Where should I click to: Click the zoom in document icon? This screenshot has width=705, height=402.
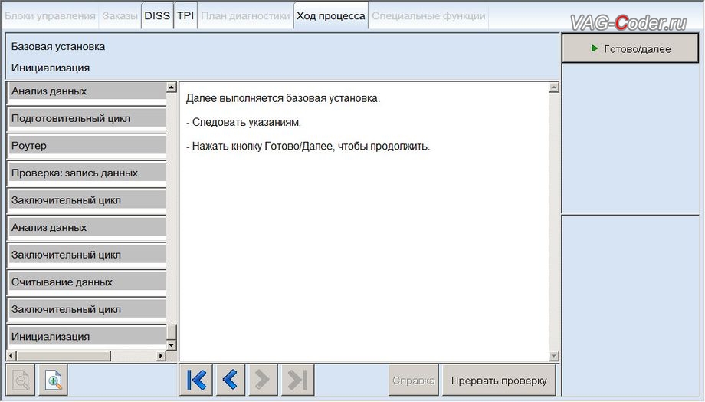coord(54,381)
